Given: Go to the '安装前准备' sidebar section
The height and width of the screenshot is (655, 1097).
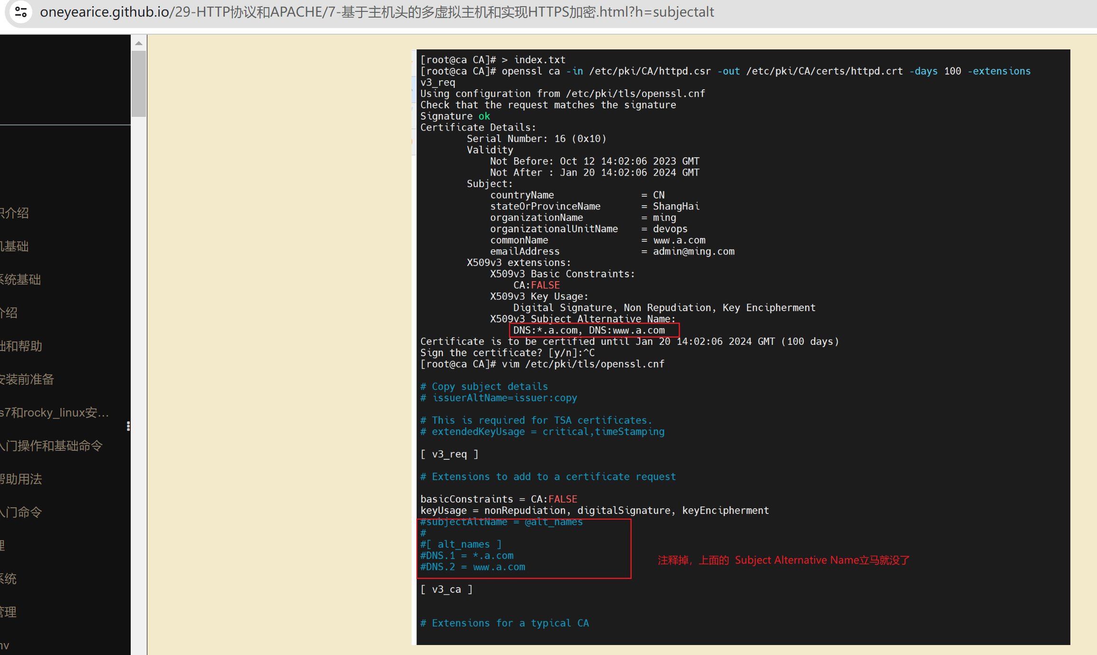Looking at the screenshot, I should [27, 380].
